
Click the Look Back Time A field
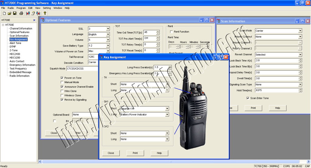click(277, 60)
